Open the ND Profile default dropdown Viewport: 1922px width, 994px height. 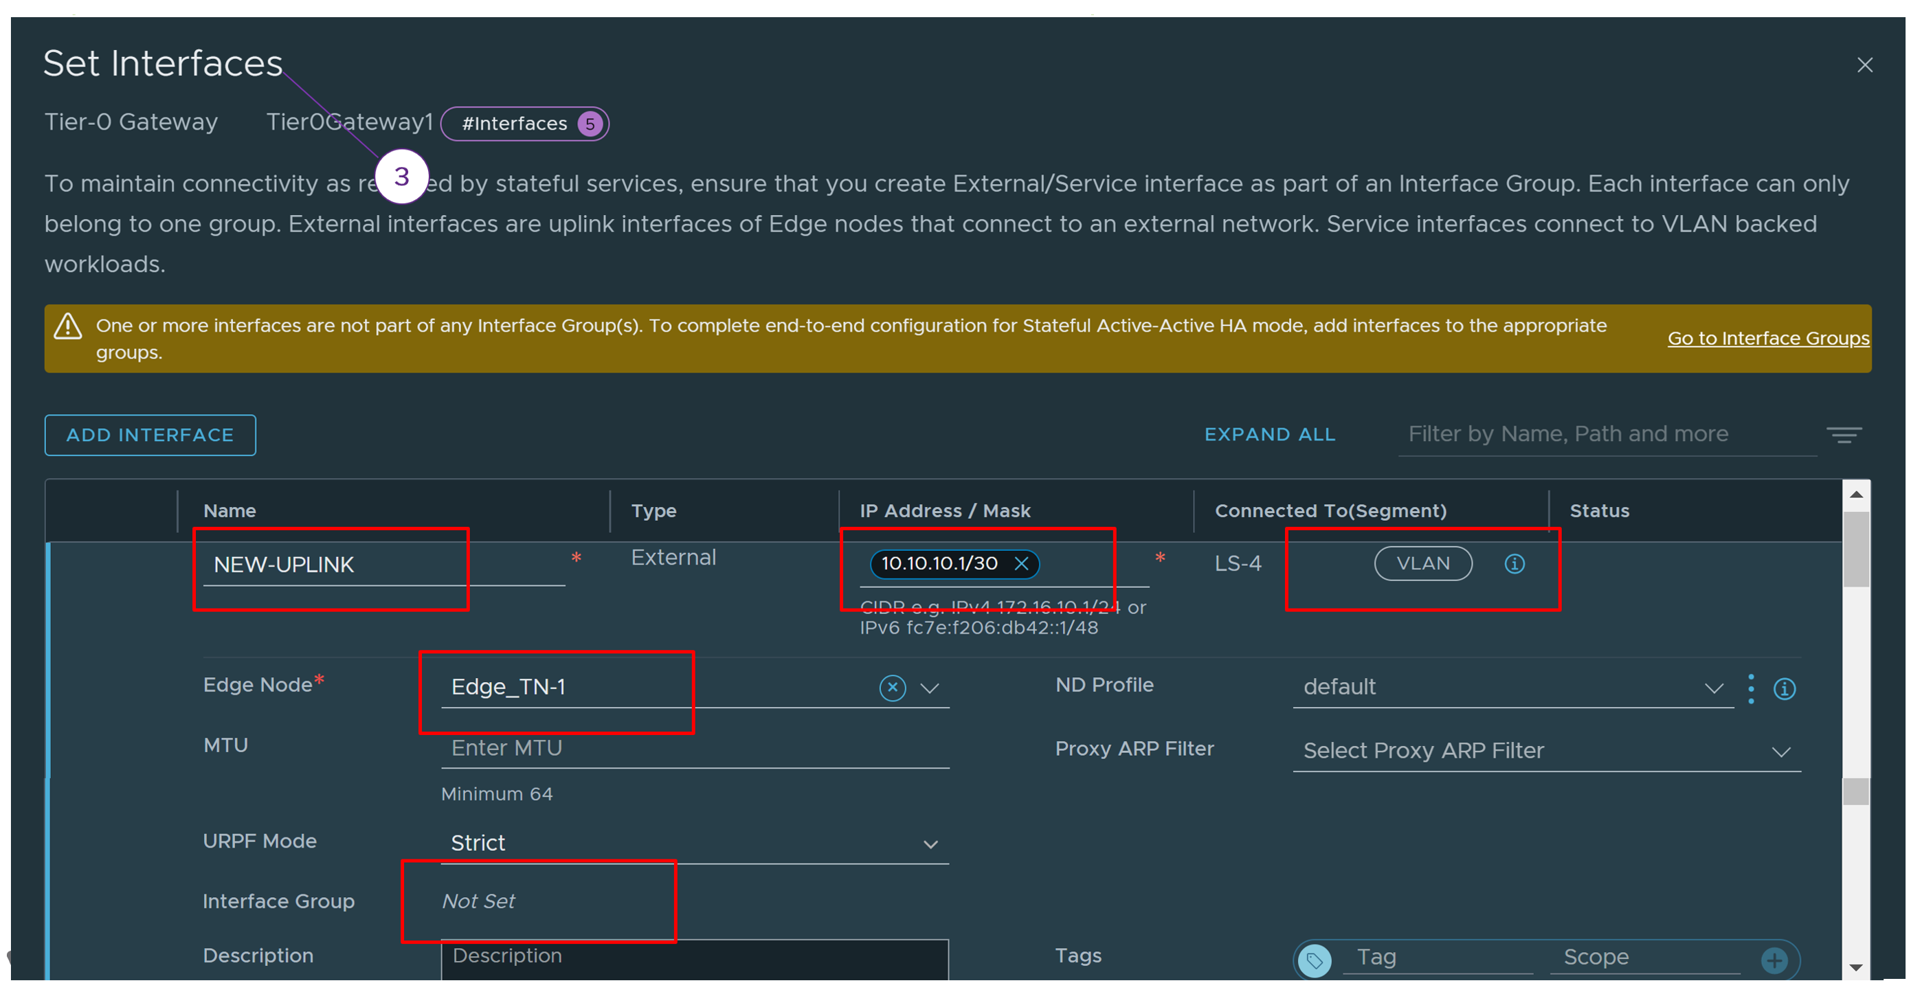point(1713,688)
